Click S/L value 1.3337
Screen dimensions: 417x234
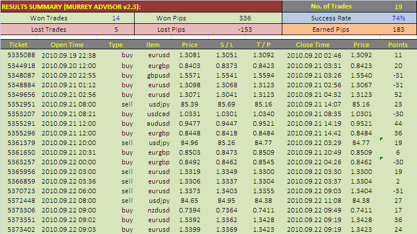click(227, 181)
